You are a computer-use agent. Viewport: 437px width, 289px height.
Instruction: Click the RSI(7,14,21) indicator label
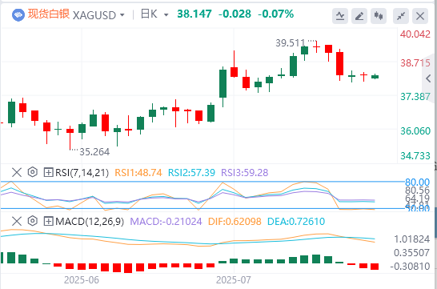click(x=82, y=173)
